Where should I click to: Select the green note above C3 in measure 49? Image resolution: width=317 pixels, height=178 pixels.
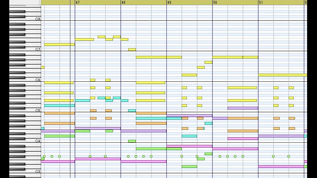(189, 166)
